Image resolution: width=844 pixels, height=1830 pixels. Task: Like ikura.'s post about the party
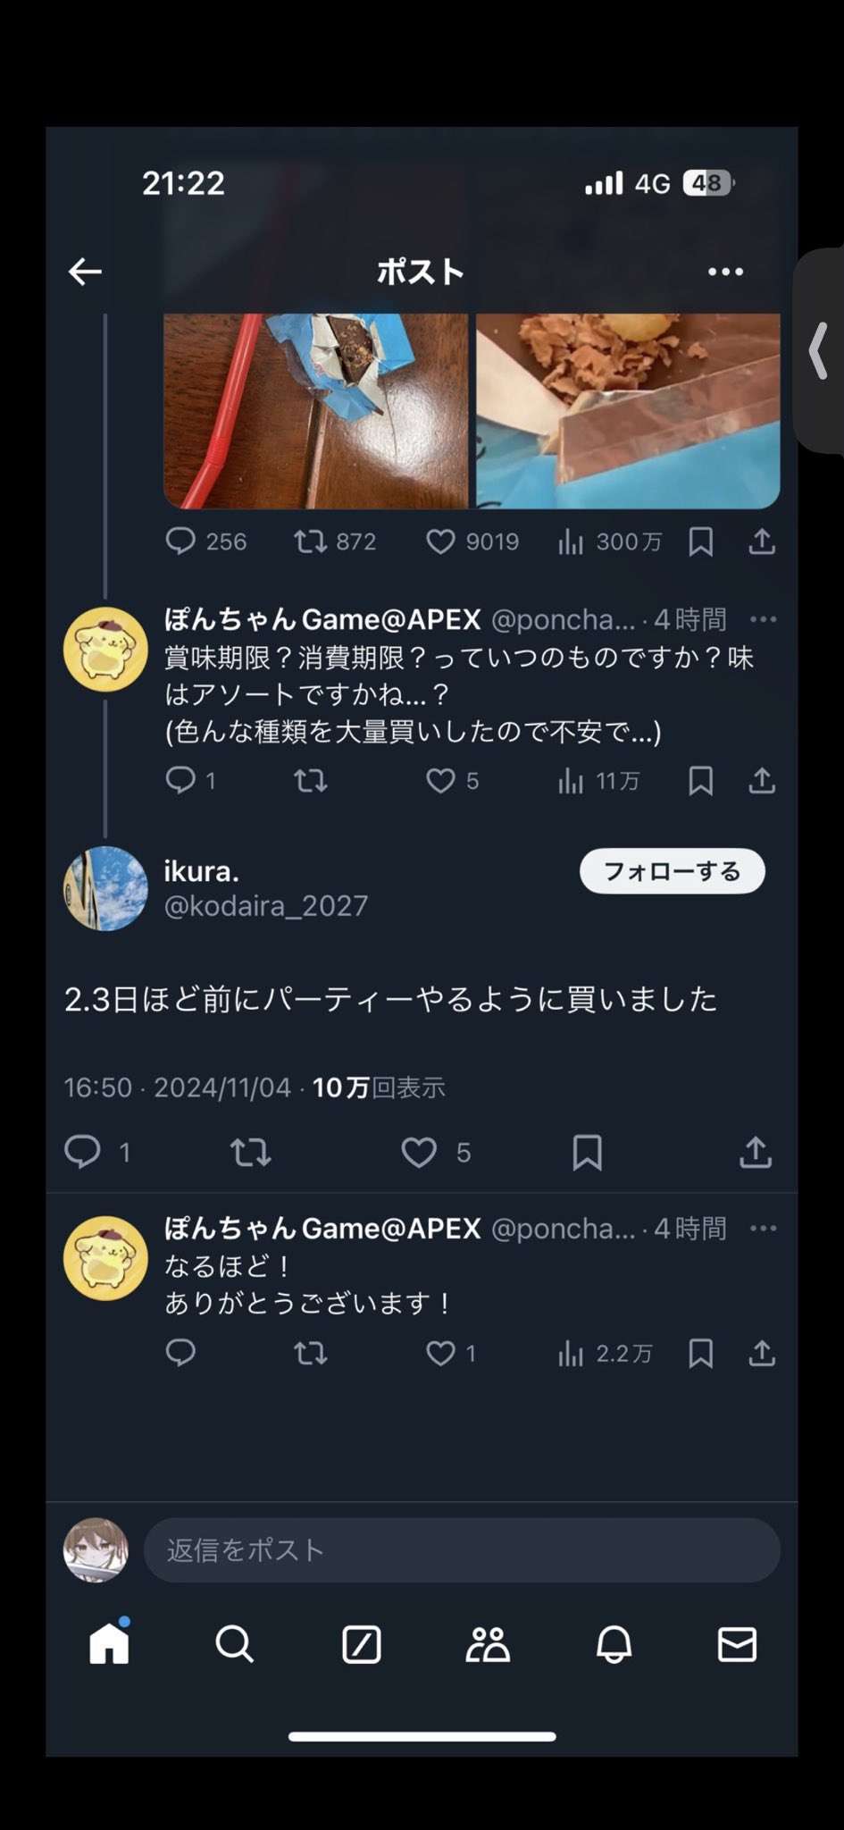419,1153
